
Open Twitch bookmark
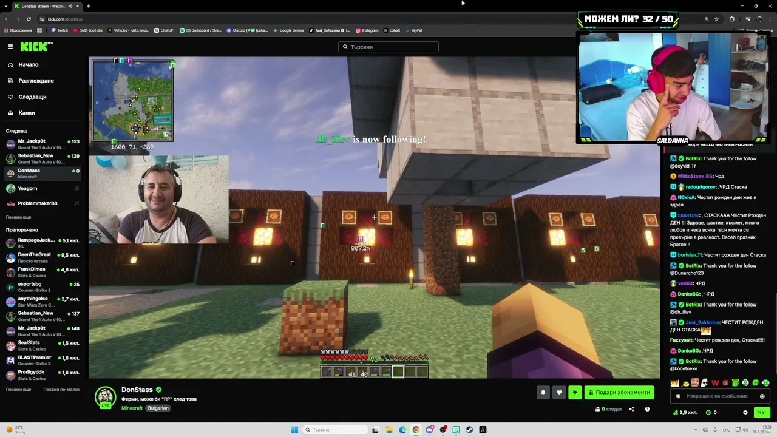click(59, 30)
